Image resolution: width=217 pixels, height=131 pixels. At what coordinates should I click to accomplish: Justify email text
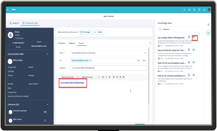[124, 77]
